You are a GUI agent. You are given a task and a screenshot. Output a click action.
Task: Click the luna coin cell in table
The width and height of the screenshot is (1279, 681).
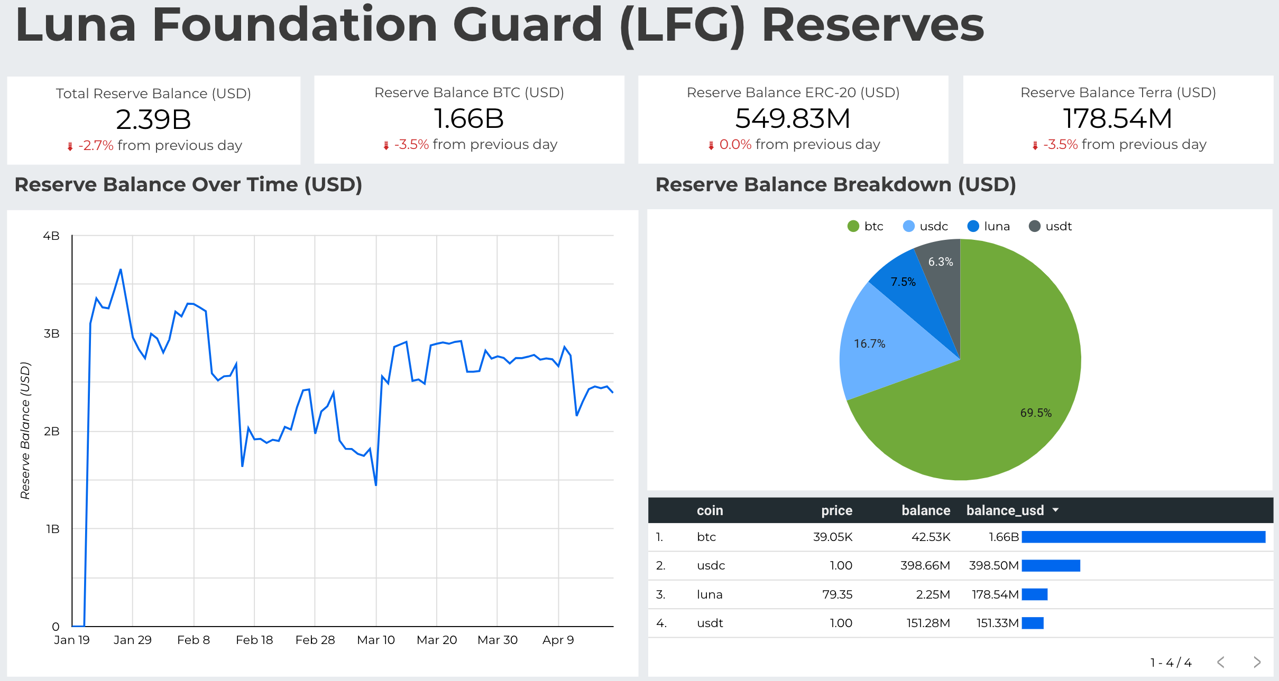710,594
